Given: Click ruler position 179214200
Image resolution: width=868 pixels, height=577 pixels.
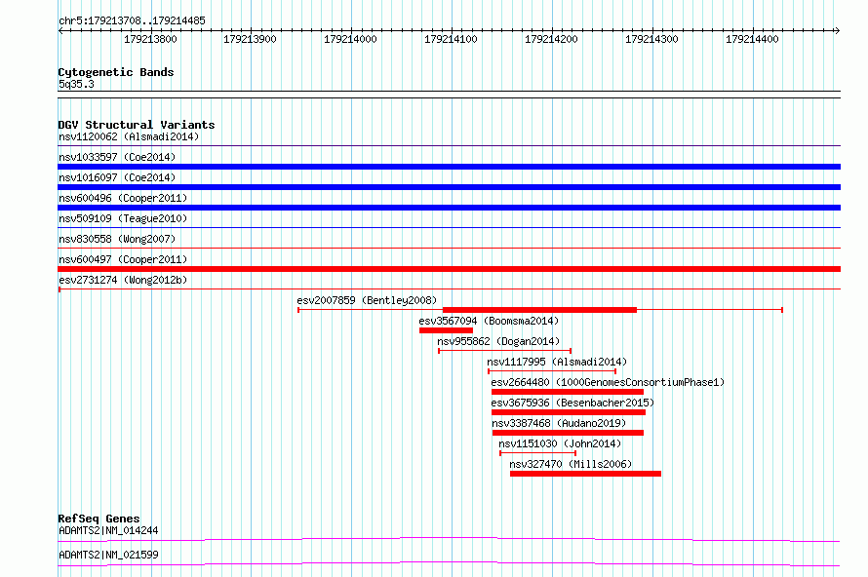Looking at the screenshot, I should 551,39.
